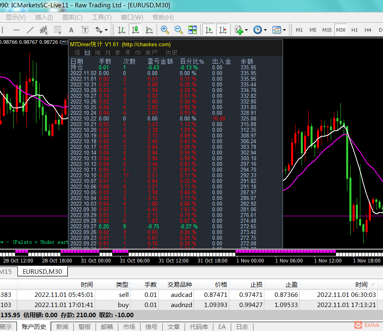Open the EA terminal tab
This screenshot has width=383, height=331.
(x=222, y=327)
